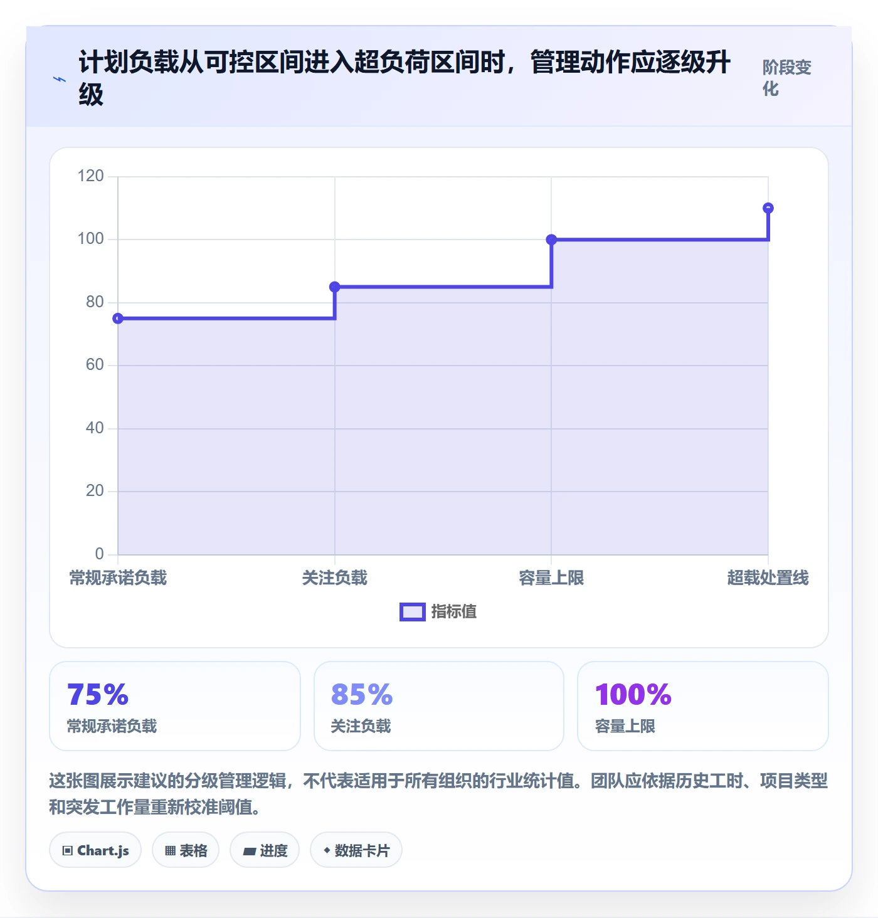Viewport: 878px width, 918px height.
Task: Click the 120 y-axis tick label
Action: pos(91,176)
